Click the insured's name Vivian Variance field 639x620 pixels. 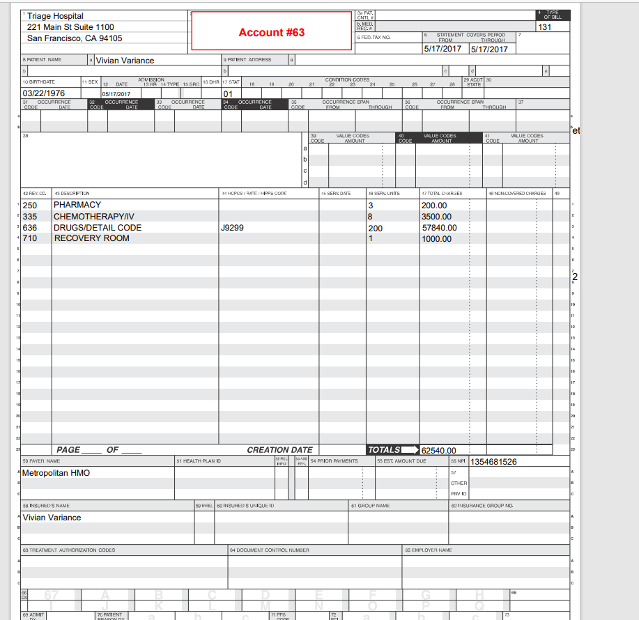pyautogui.click(x=56, y=518)
